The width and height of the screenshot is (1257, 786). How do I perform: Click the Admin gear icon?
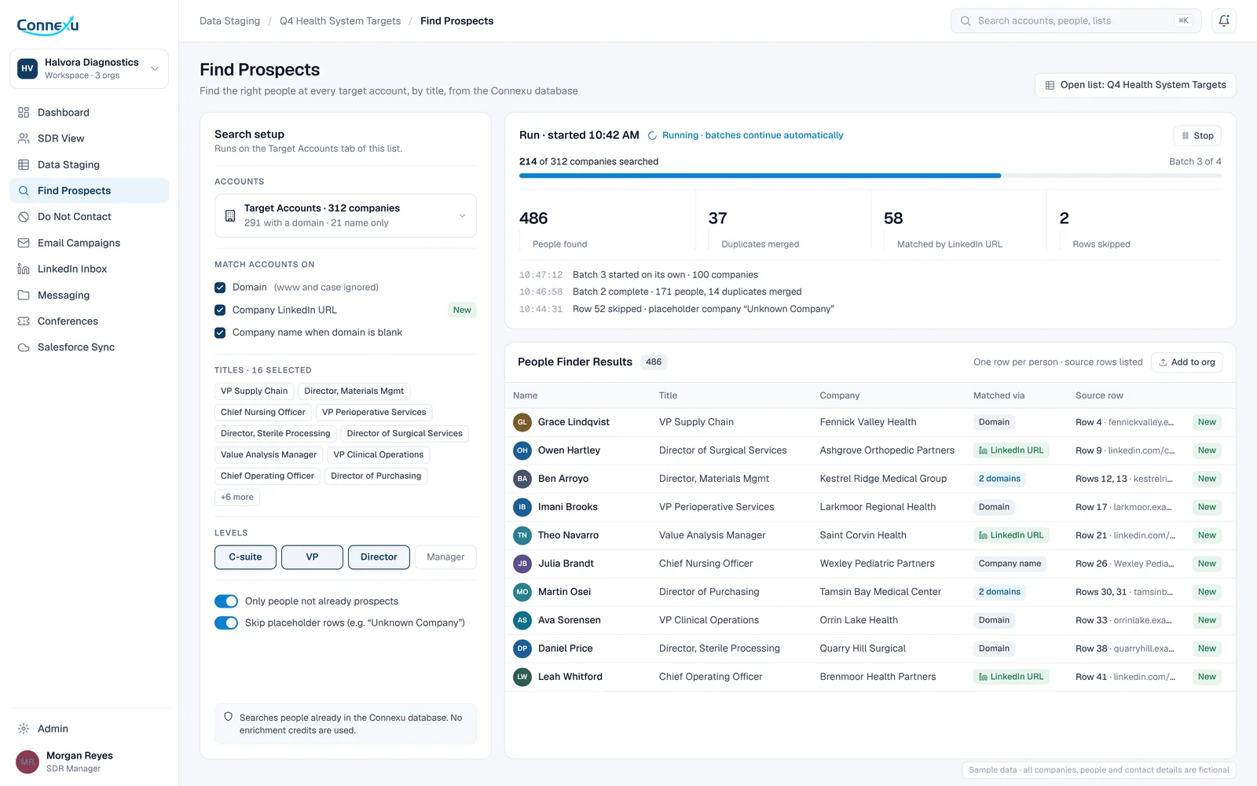tap(24, 729)
